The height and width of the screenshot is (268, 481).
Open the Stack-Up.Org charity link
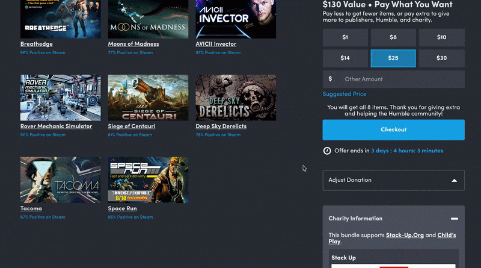click(406, 235)
